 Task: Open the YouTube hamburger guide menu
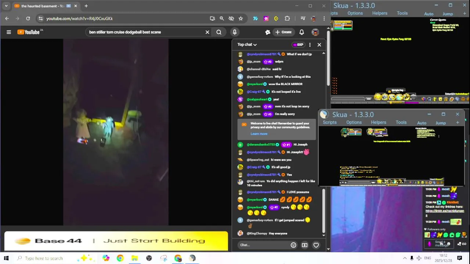click(9, 32)
